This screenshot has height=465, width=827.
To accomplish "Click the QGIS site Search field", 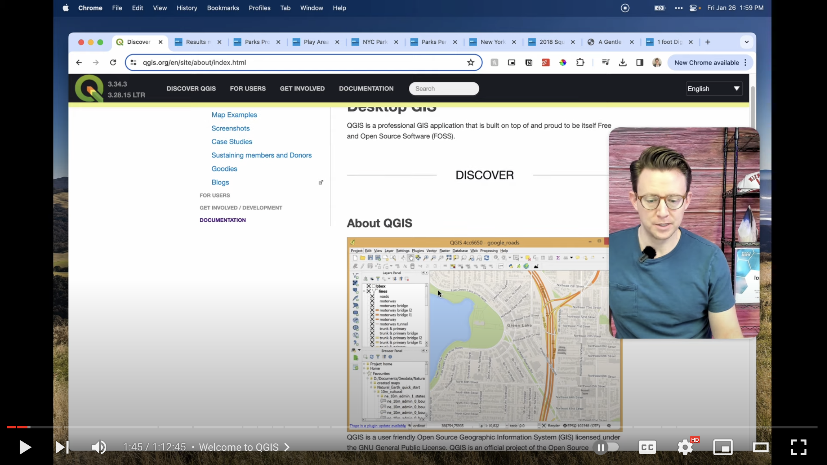I will (444, 89).
